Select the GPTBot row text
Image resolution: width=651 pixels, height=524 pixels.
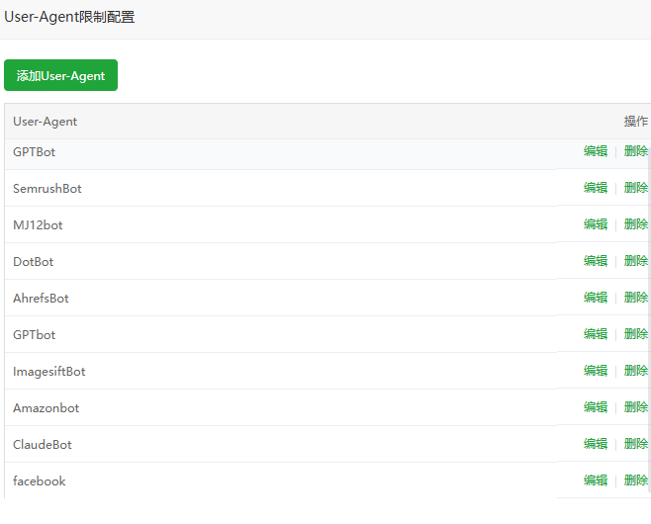tap(34, 152)
